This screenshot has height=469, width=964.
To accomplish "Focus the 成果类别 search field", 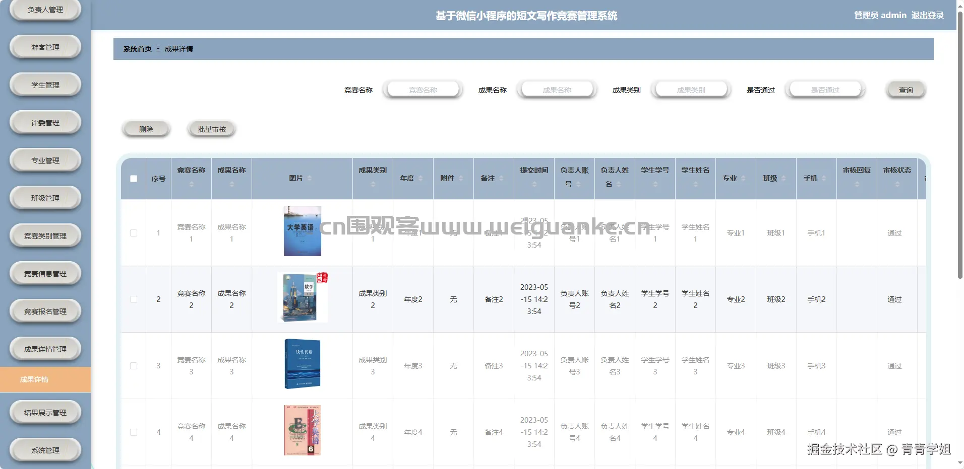I will [691, 90].
